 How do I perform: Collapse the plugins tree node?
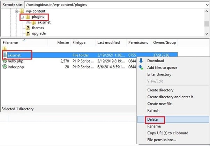coord(22,17)
